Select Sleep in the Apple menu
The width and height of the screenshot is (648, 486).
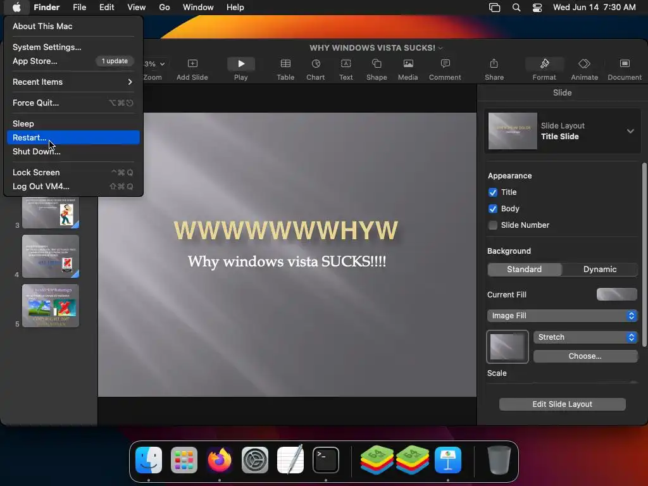coord(73,123)
